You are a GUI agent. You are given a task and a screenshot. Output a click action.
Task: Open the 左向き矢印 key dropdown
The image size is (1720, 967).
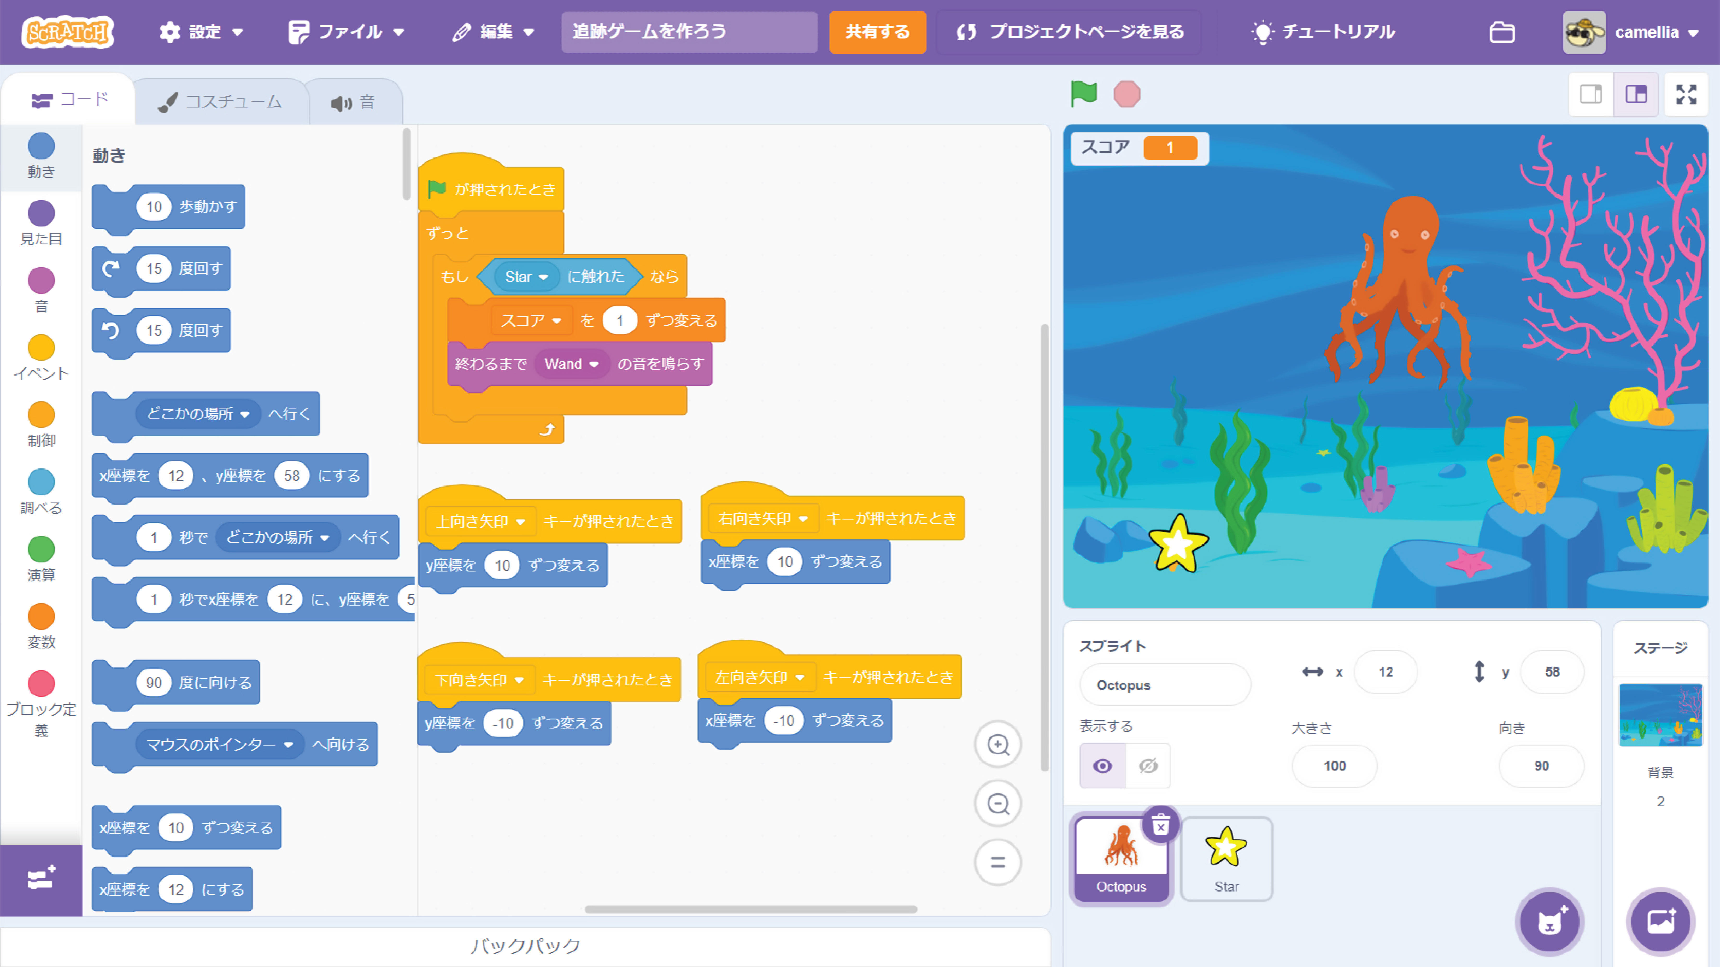[760, 677]
